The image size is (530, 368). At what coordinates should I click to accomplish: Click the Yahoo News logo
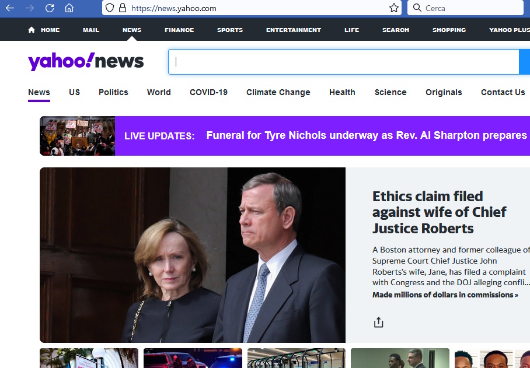click(x=86, y=61)
